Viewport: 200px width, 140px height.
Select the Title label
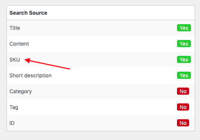[15, 28]
